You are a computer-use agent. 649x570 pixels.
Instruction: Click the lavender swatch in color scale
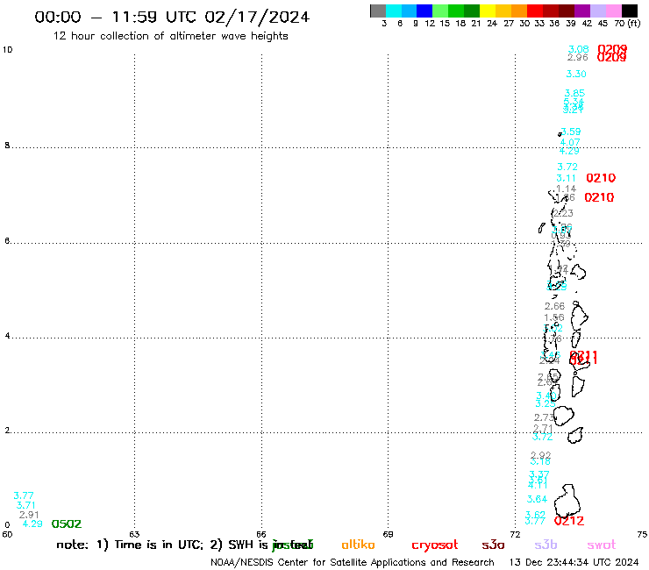597,11
